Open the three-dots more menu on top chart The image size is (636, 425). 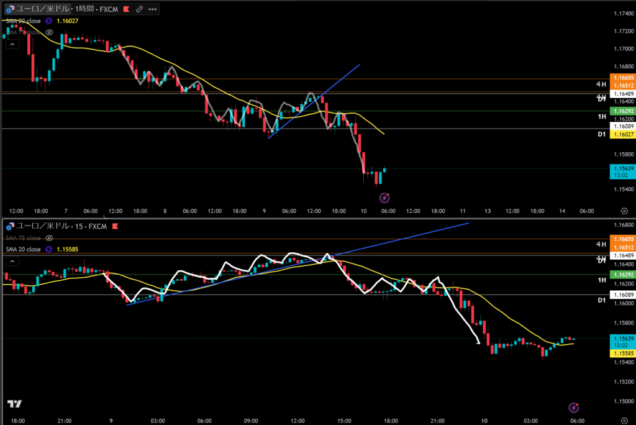point(152,9)
